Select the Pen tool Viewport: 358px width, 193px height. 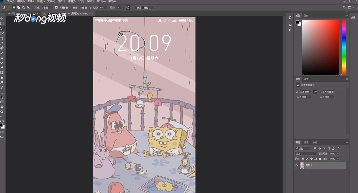[x=2, y=87]
